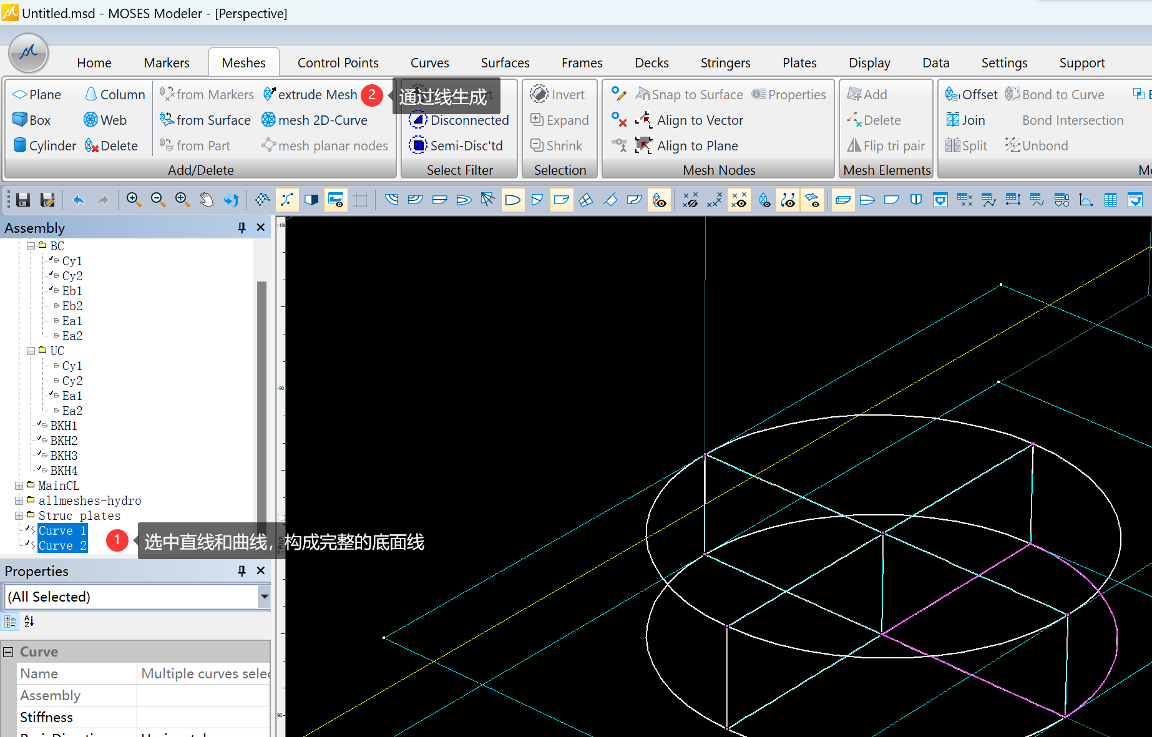Open the All Selected properties dropdown
This screenshot has width=1152, height=737.
click(265, 597)
